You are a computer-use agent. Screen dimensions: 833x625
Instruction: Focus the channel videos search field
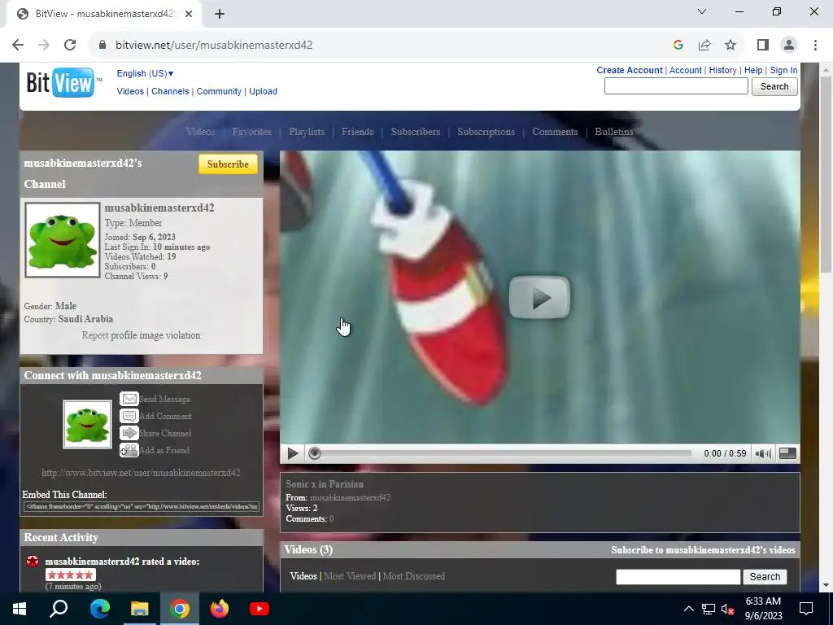[x=678, y=577]
